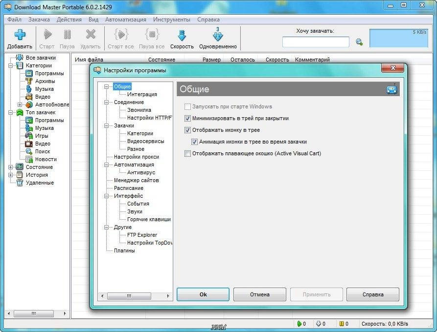Select the Состояние sidebar icon

point(20,167)
